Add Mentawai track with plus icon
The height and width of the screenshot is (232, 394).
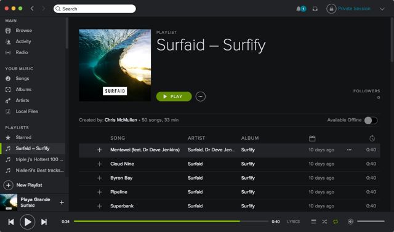click(100, 150)
